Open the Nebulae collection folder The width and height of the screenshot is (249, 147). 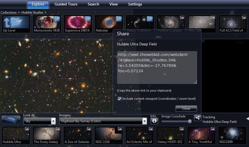click(109, 24)
